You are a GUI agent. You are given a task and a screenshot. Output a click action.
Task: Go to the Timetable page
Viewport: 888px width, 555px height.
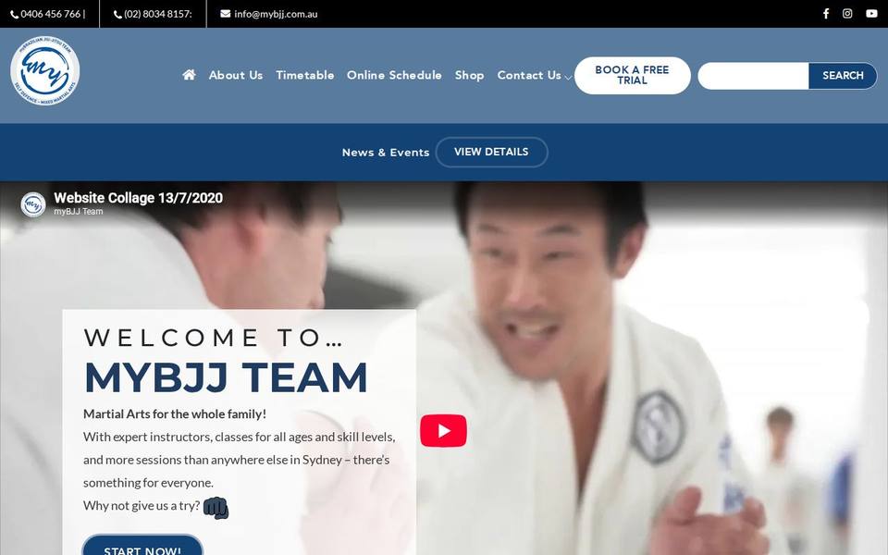click(x=304, y=75)
